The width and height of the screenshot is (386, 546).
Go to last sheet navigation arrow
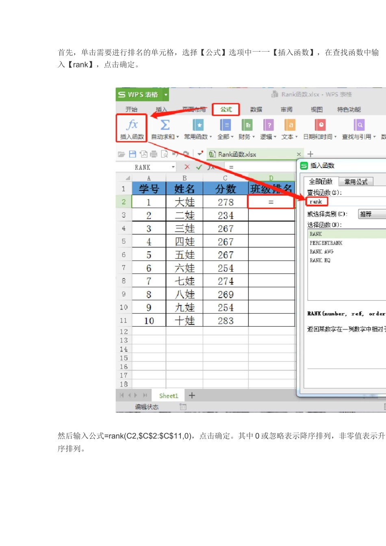145,395
